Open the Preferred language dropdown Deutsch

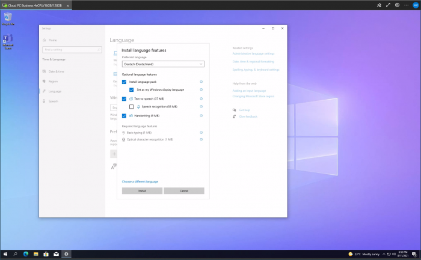click(x=163, y=64)
